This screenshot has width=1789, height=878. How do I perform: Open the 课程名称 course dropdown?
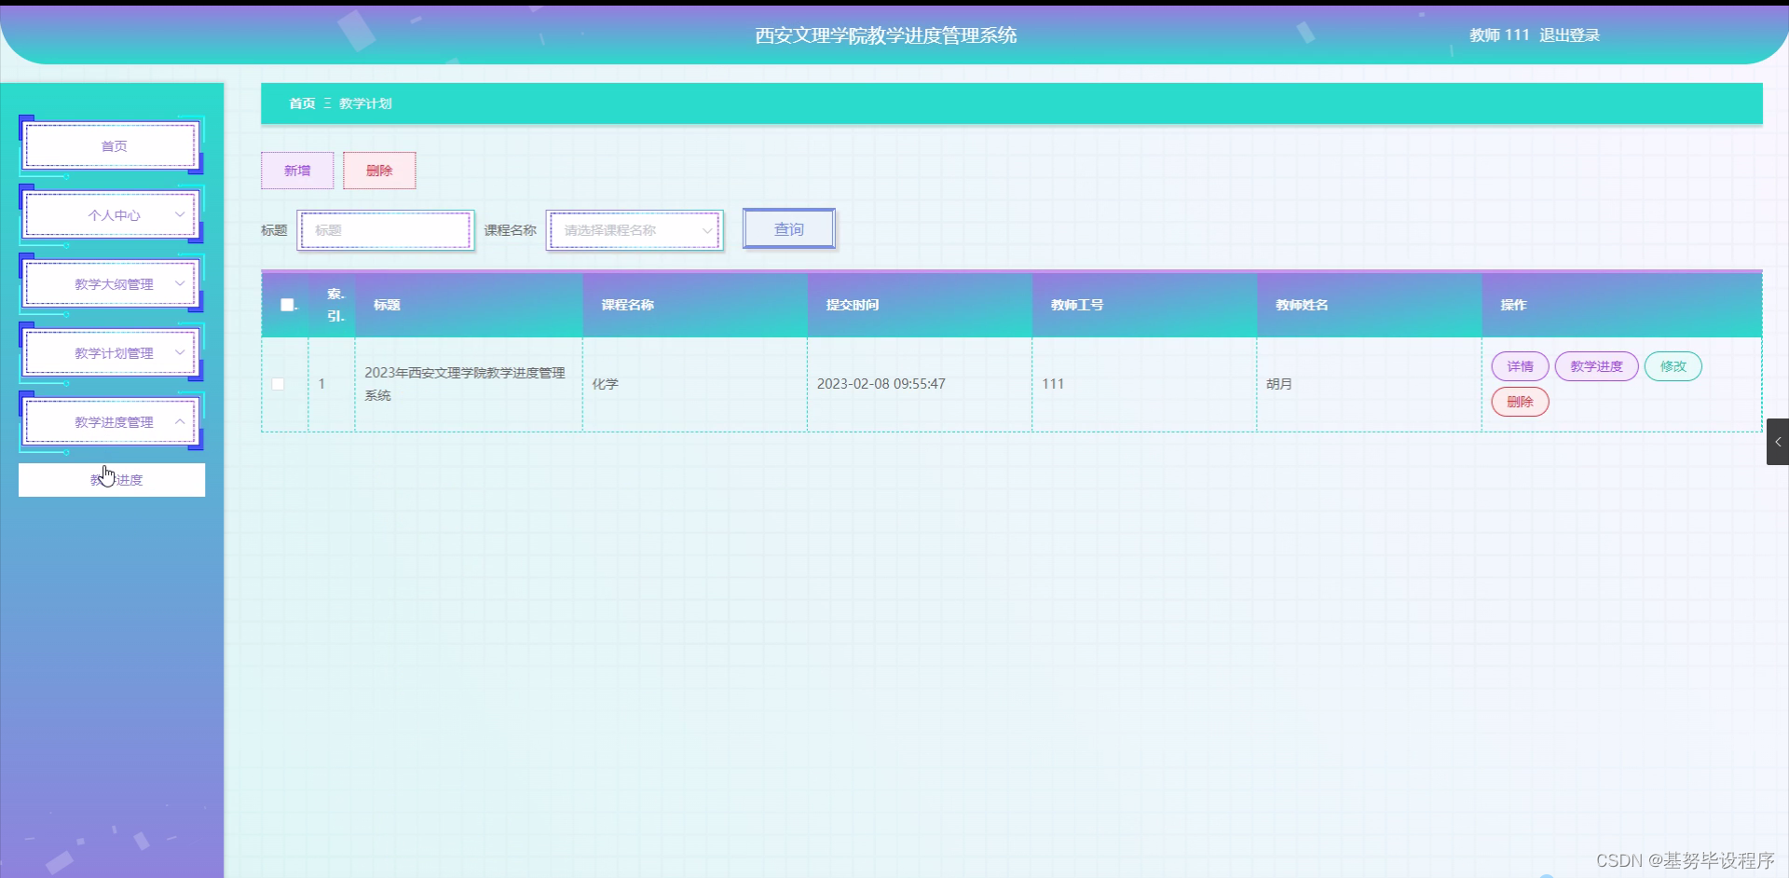[635, 230]
